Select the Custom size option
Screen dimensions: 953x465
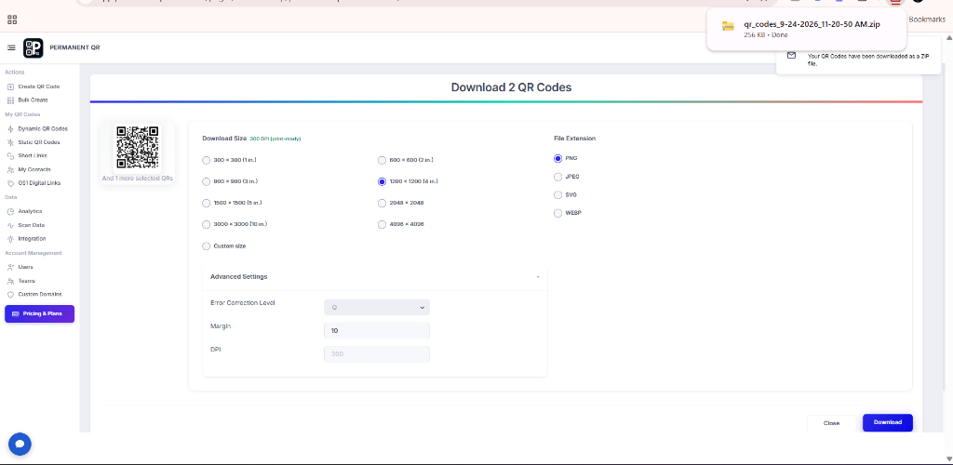tap(206, 246)
